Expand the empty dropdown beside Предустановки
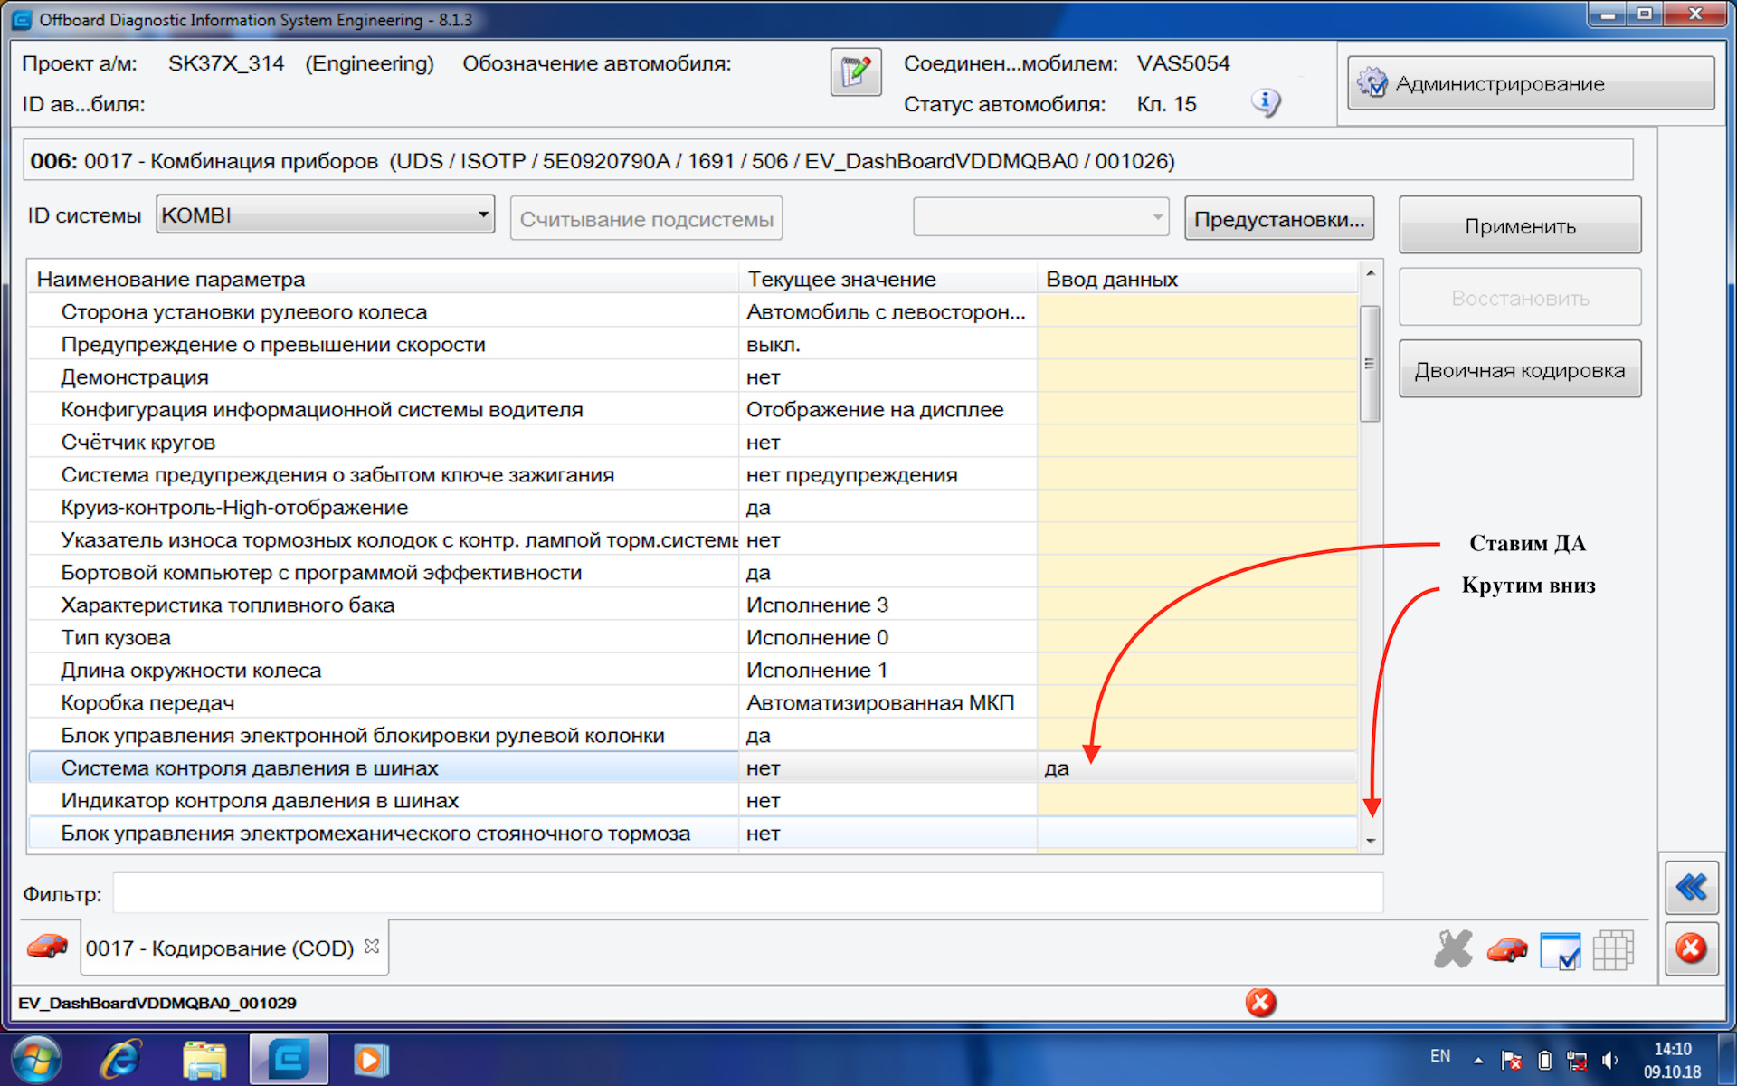Screen dimensions: 1737x1086 tap(1156, 217)
